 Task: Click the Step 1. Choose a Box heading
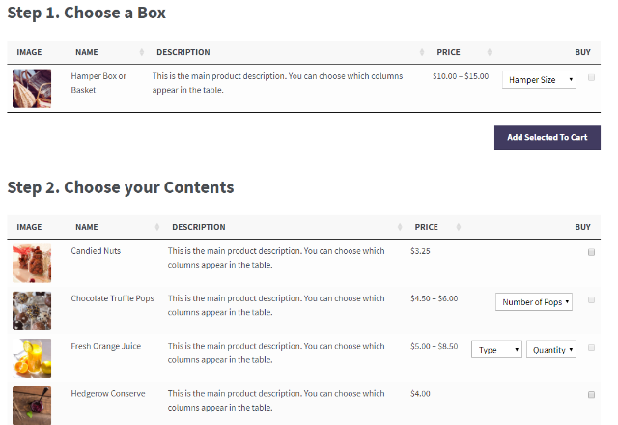[x=87, y=13]
